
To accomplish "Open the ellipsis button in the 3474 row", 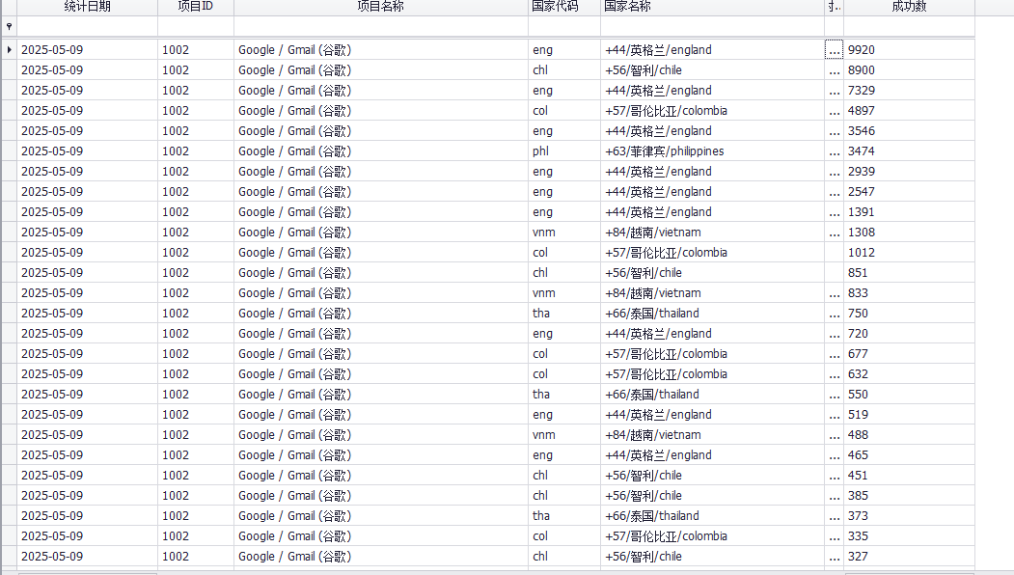I will (835, 151).
